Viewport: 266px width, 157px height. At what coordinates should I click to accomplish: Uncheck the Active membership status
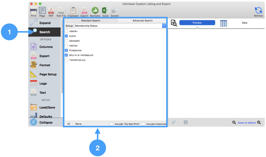tap(66, 36)
